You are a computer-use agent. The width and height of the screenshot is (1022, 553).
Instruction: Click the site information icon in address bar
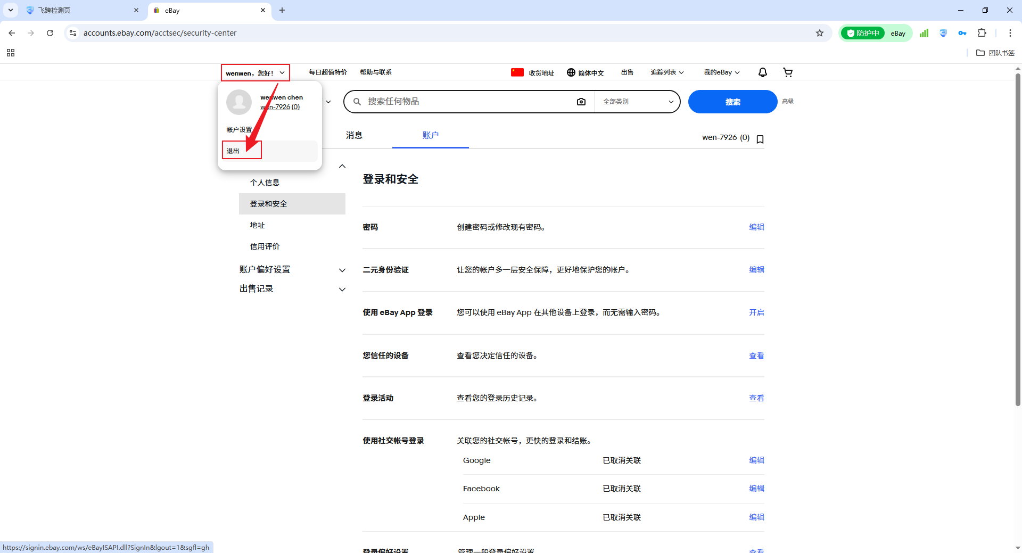point(73,33)
